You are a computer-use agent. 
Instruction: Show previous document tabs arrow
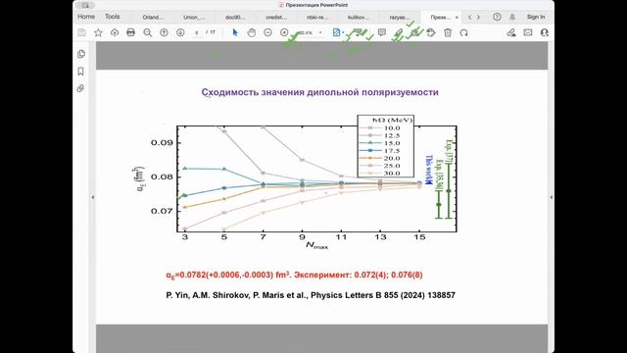(x=470, y=18)
